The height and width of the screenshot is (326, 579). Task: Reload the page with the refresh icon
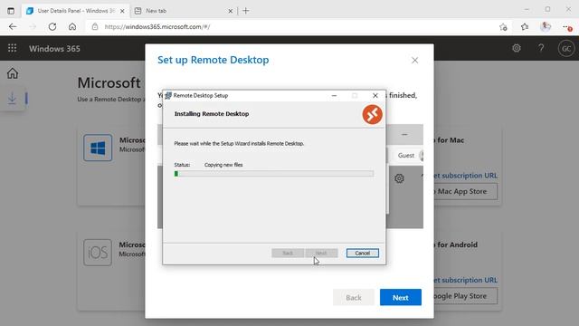tap(52, 26)
